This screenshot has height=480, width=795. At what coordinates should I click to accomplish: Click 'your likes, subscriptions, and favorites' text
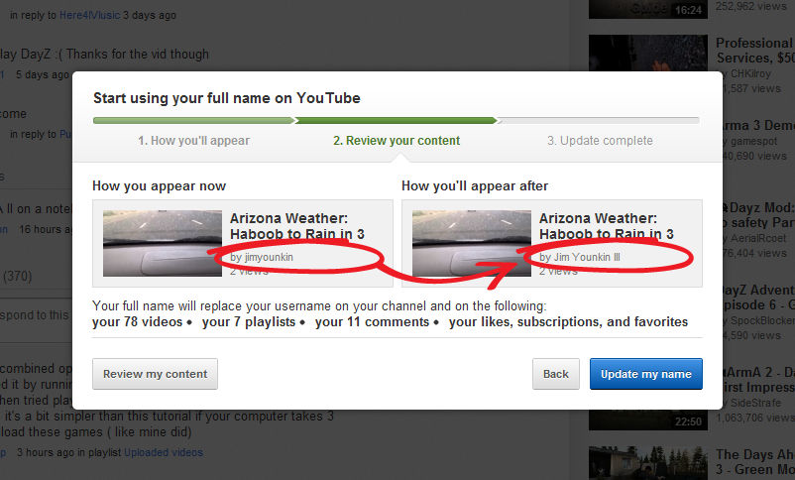pyautogui.click(x=568, y=322)
